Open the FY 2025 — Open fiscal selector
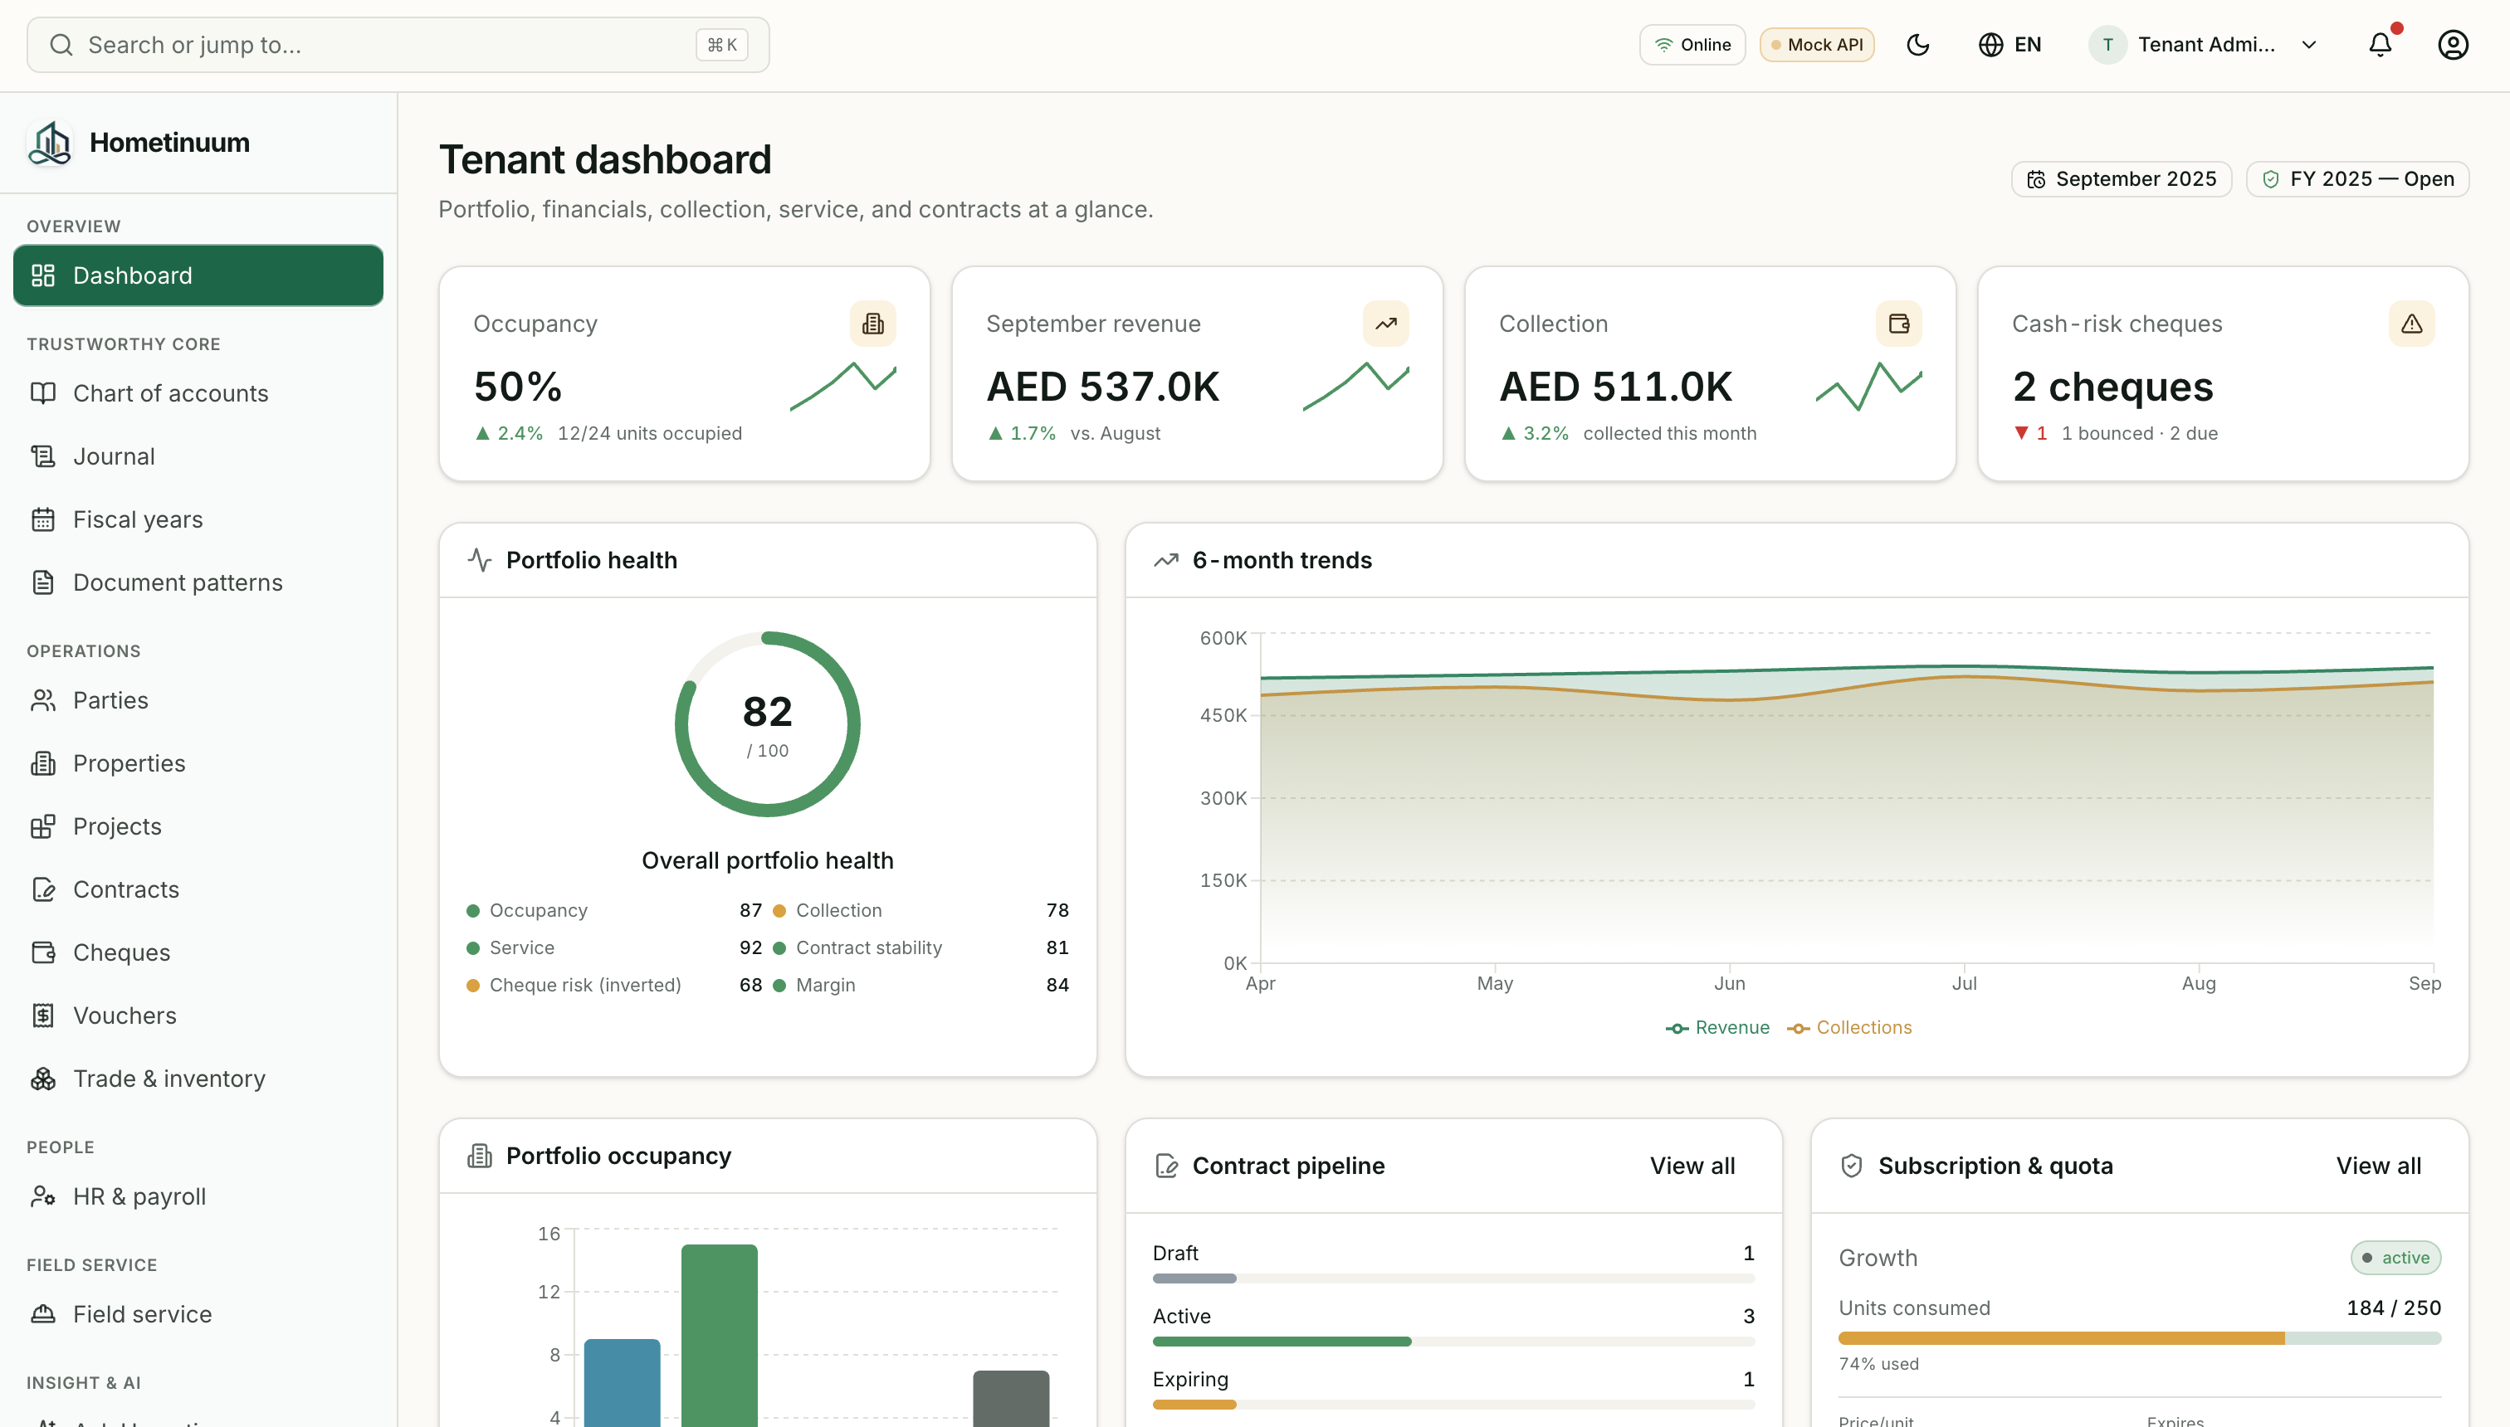 tap(2357, 179)
